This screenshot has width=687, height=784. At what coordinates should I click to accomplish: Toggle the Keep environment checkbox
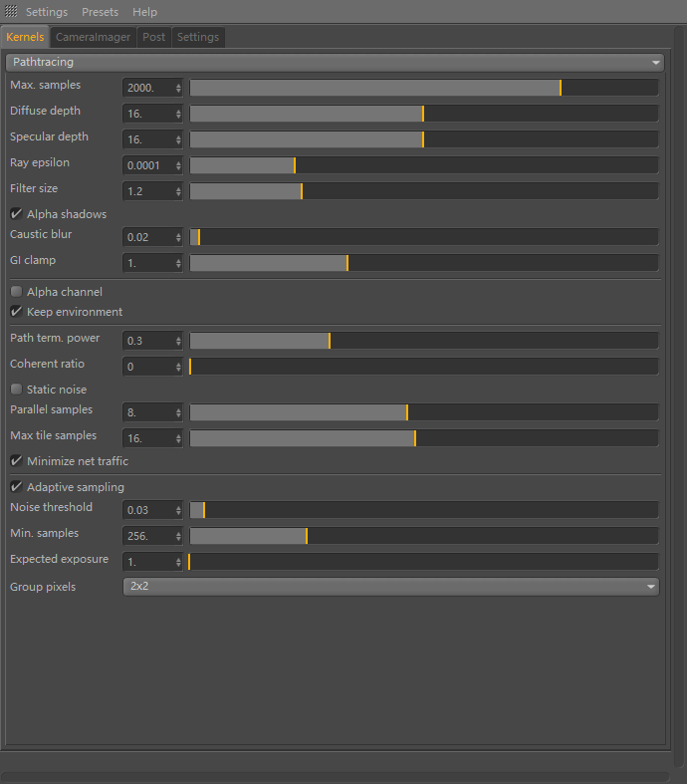17,312
